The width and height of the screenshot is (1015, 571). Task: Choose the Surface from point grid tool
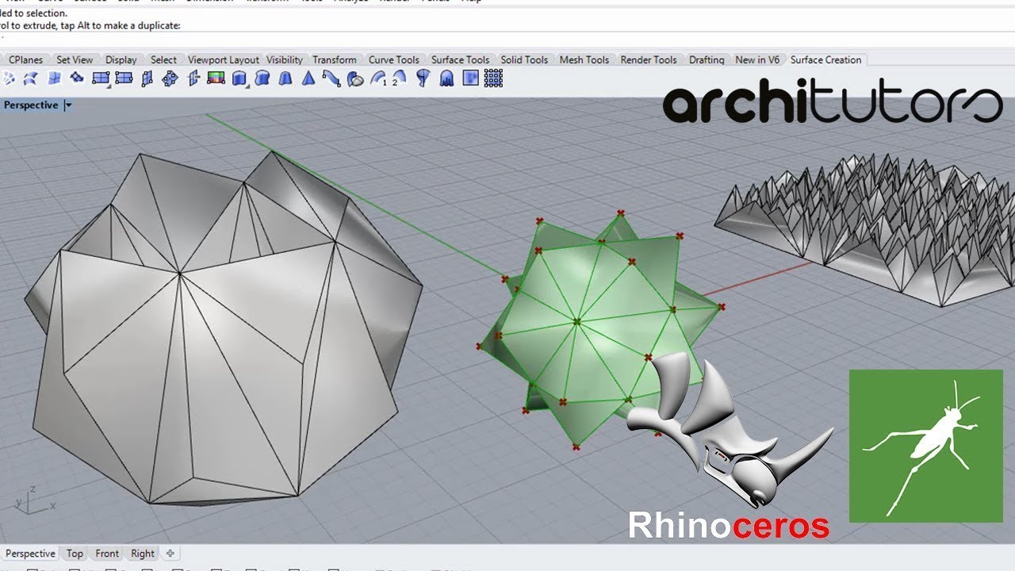493,79
